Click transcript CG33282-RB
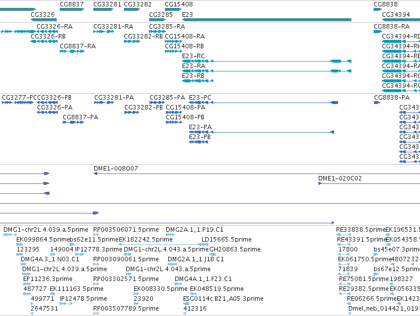The image size is (420, 316). (132, 41)
